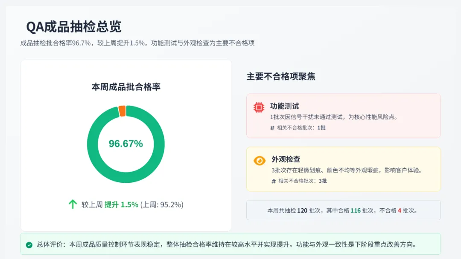Click the hash icon in the 功能测试 card
The image size is (461, 259).
[x=272, y=128]
